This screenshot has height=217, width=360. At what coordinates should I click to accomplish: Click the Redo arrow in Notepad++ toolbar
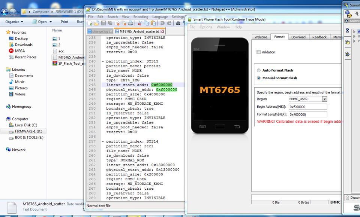coord(169,23)
